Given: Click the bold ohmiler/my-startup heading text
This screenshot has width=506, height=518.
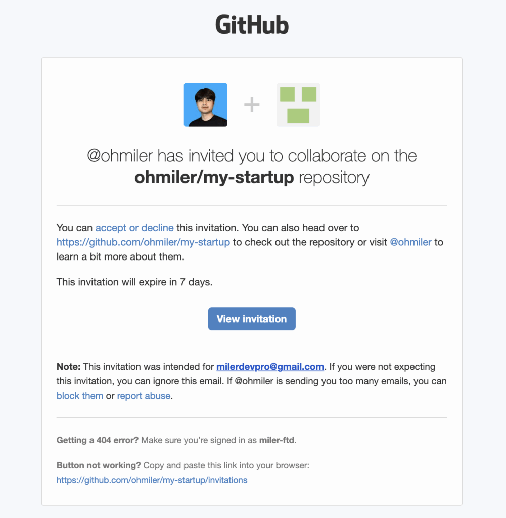Looking at the screenshot, I should pos(214,178).
